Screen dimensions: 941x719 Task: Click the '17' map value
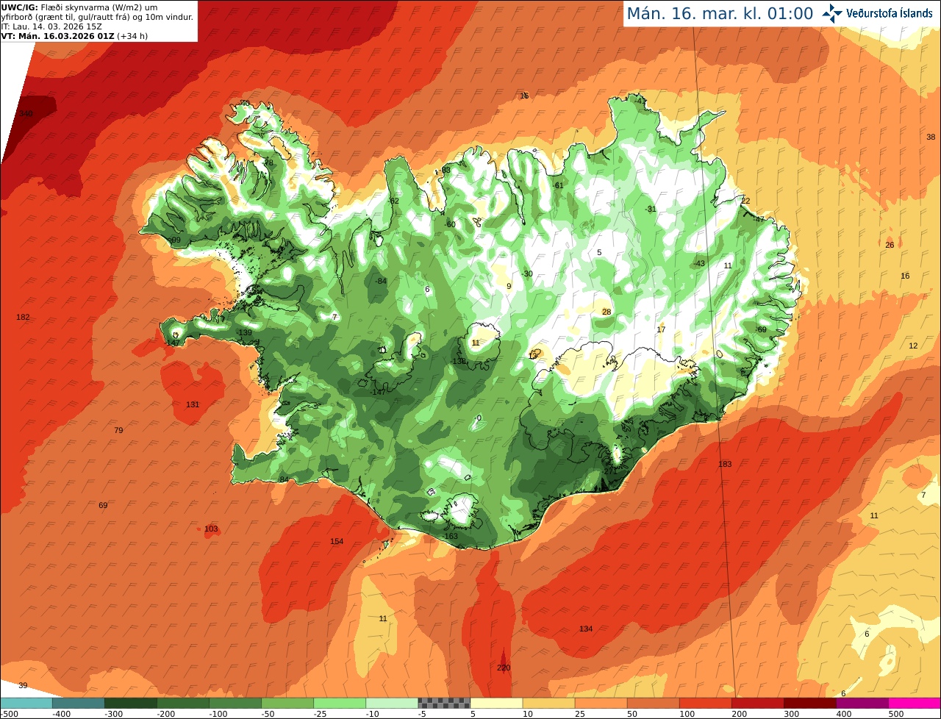[661, 330]
